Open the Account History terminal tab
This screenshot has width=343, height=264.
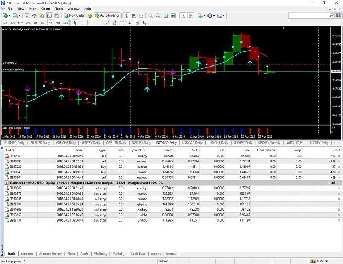click(x=50, y=254)
